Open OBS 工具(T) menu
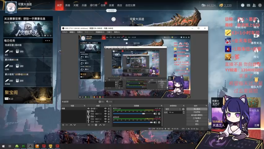 coord(109,32)
